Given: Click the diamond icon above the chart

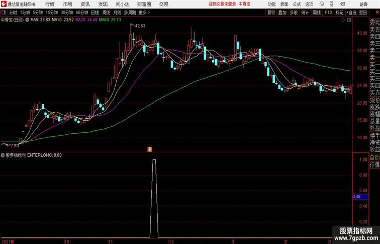Looking at the screenshot, I should coord(343,21).
